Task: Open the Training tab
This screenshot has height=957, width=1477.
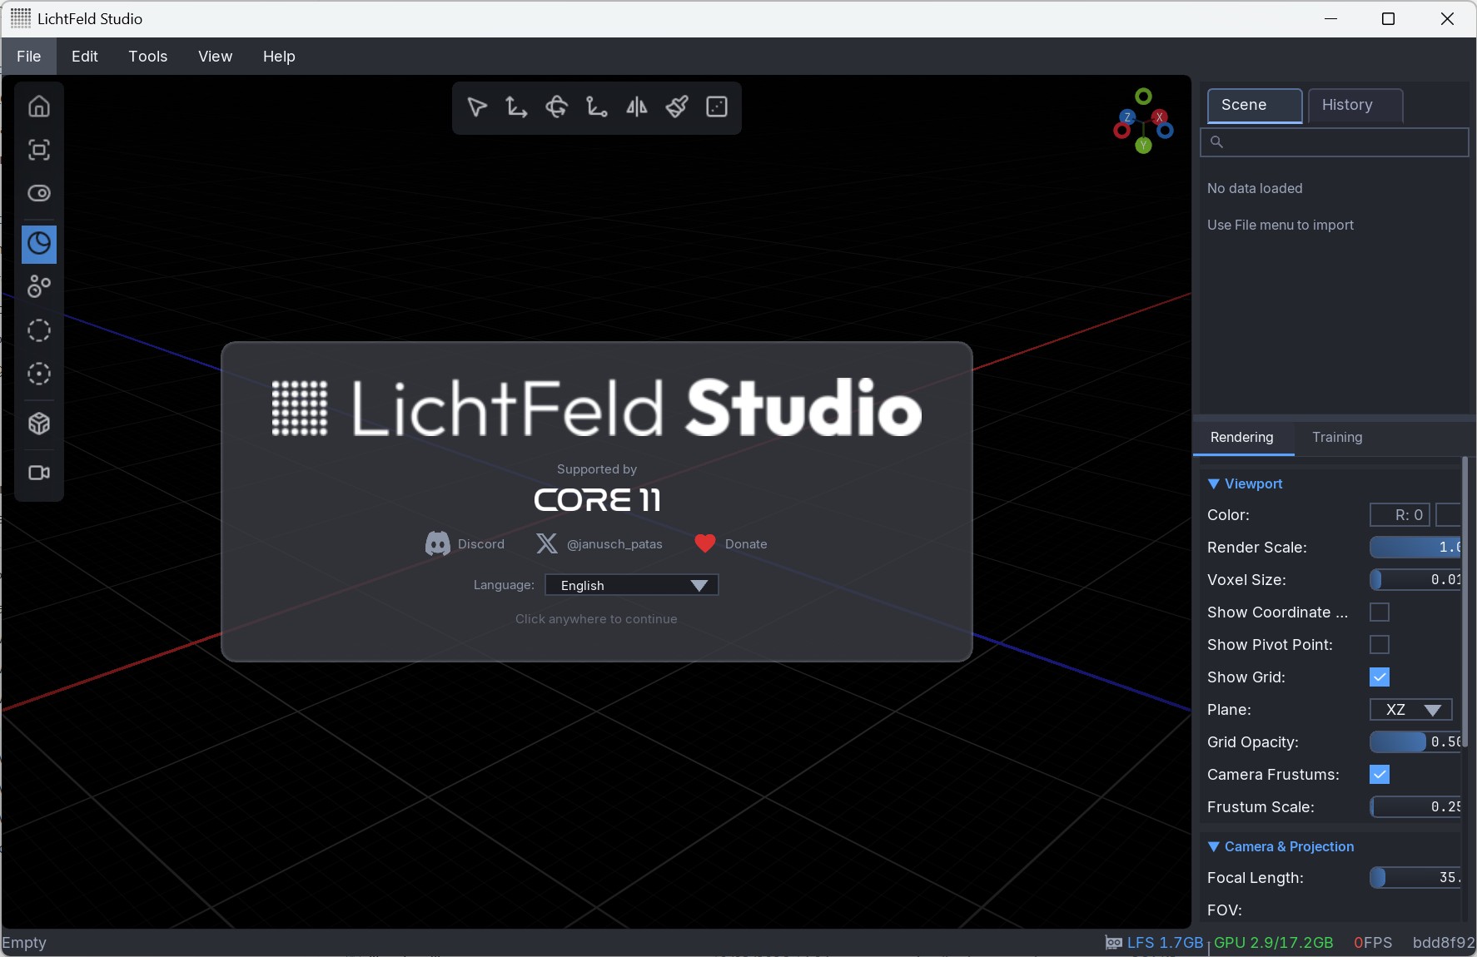Action: click(x=1336, y=437)
